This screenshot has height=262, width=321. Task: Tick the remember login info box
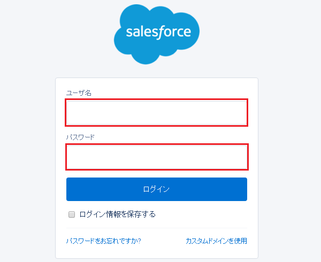coord(72,214)
